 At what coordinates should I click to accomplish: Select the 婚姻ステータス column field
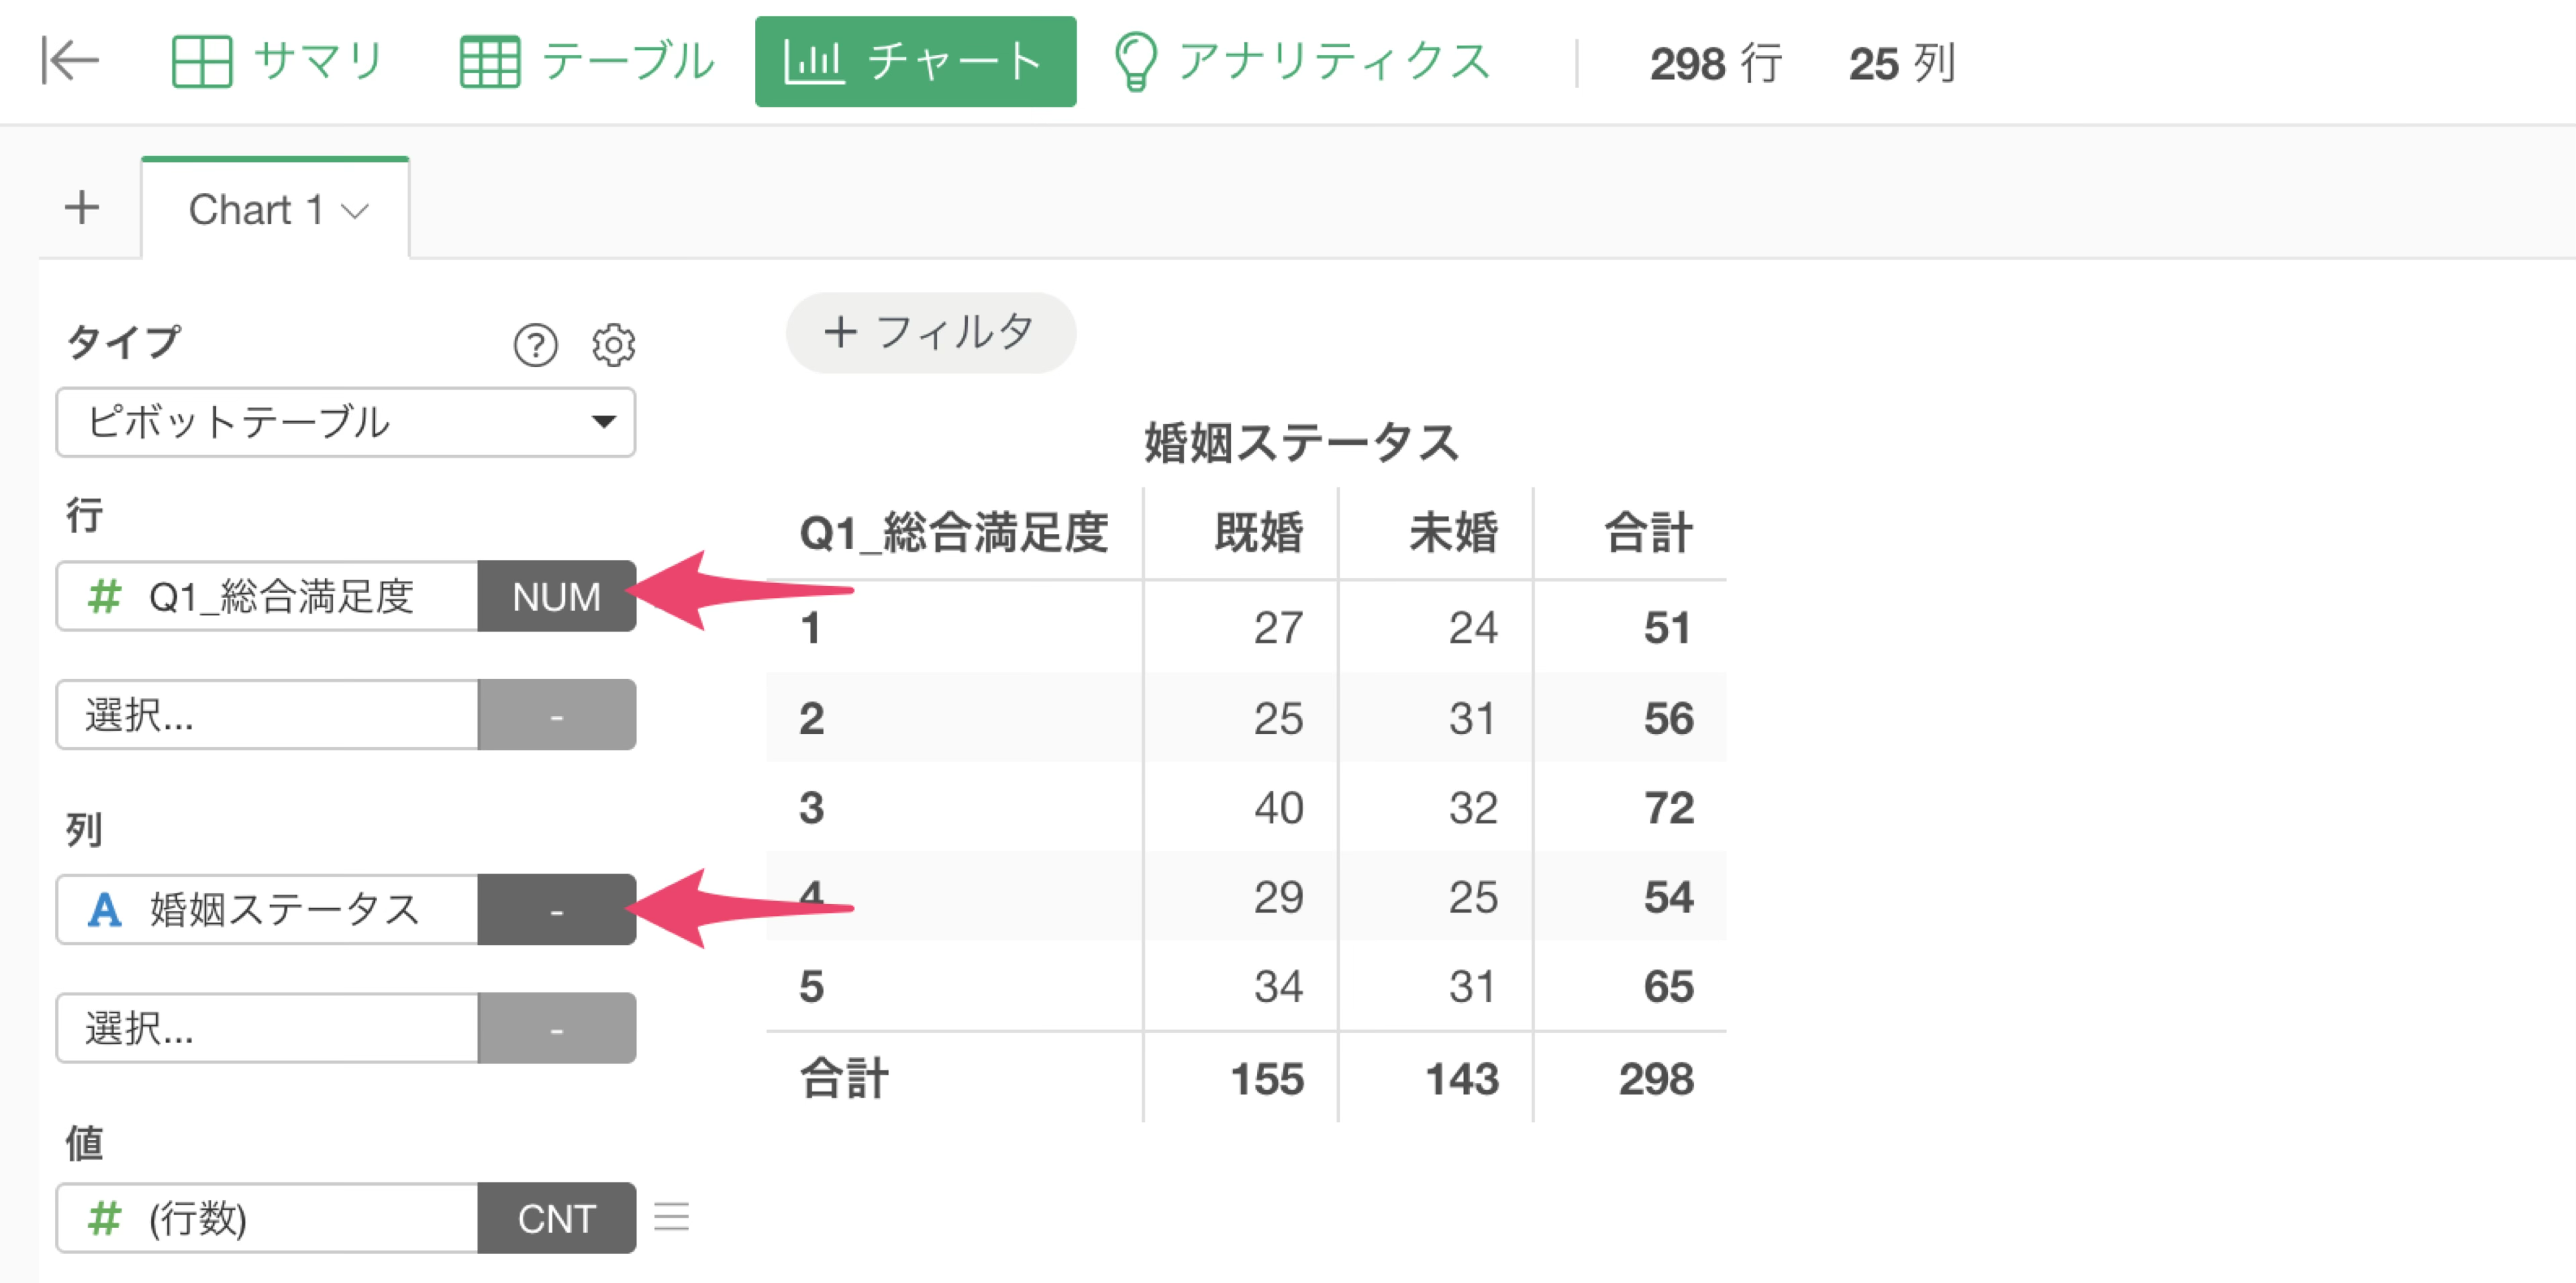click(x=268, y=910)
